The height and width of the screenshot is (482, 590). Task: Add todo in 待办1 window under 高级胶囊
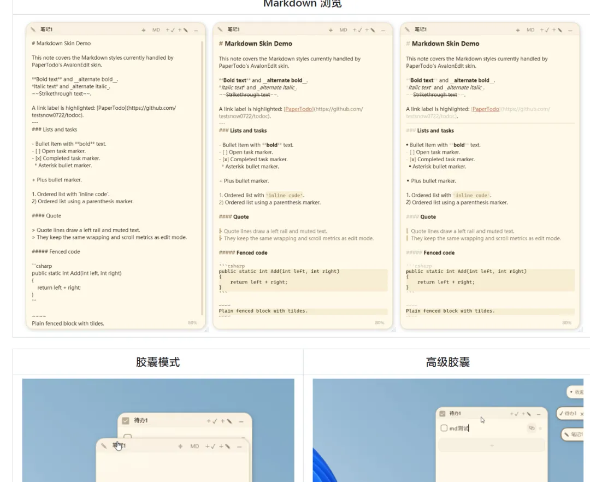[514, 414]
